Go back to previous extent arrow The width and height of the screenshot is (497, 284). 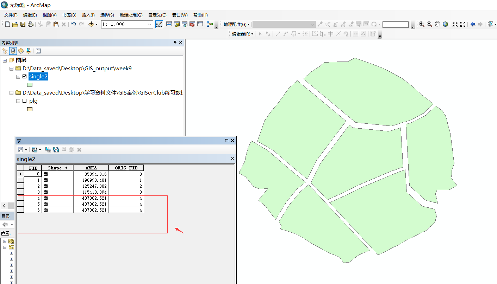pos(473,24)
